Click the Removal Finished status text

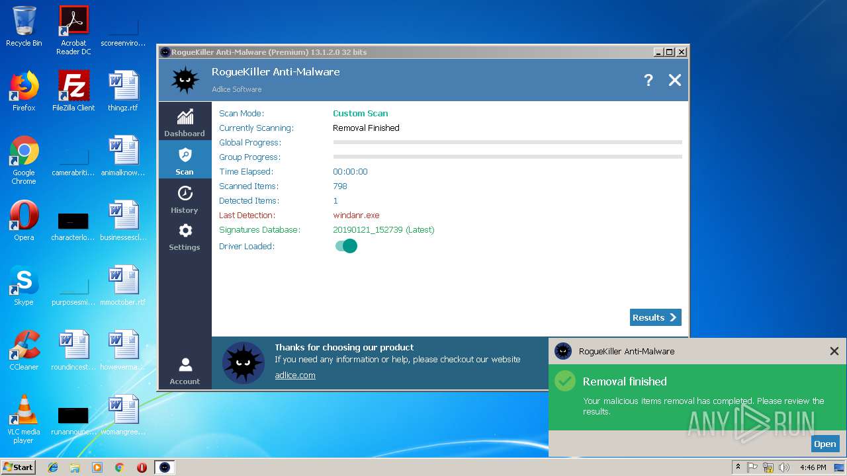366,128
